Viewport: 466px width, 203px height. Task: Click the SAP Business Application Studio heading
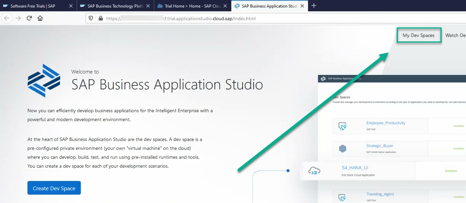(x=167, y=84)
